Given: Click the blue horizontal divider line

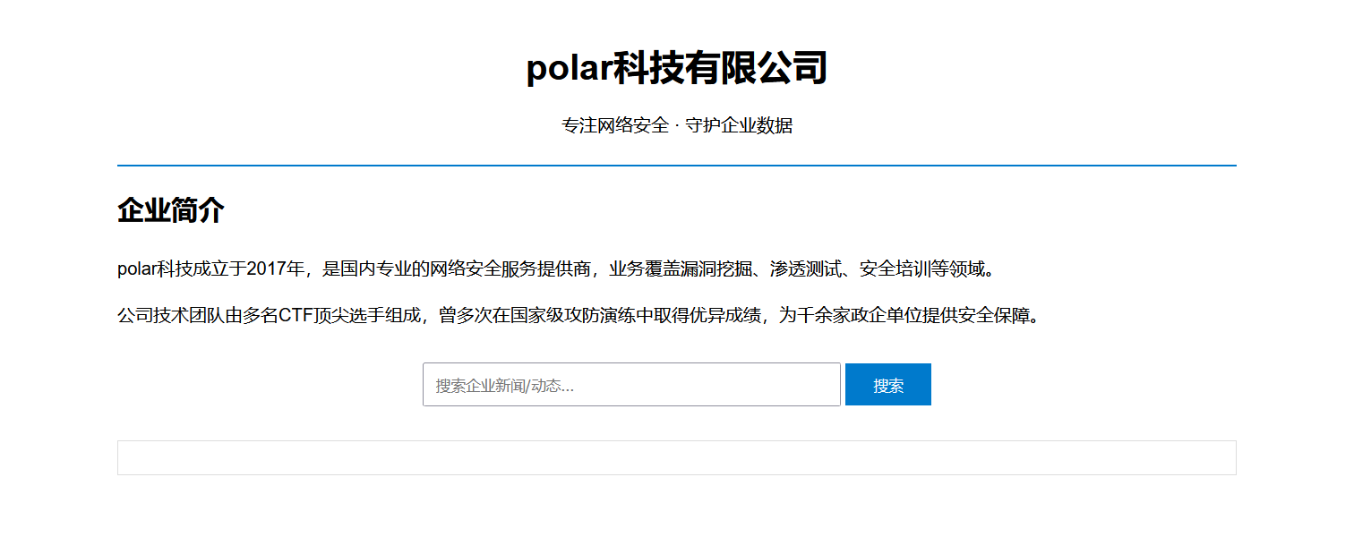Looking at the screenshot, I should click(677, 166).
